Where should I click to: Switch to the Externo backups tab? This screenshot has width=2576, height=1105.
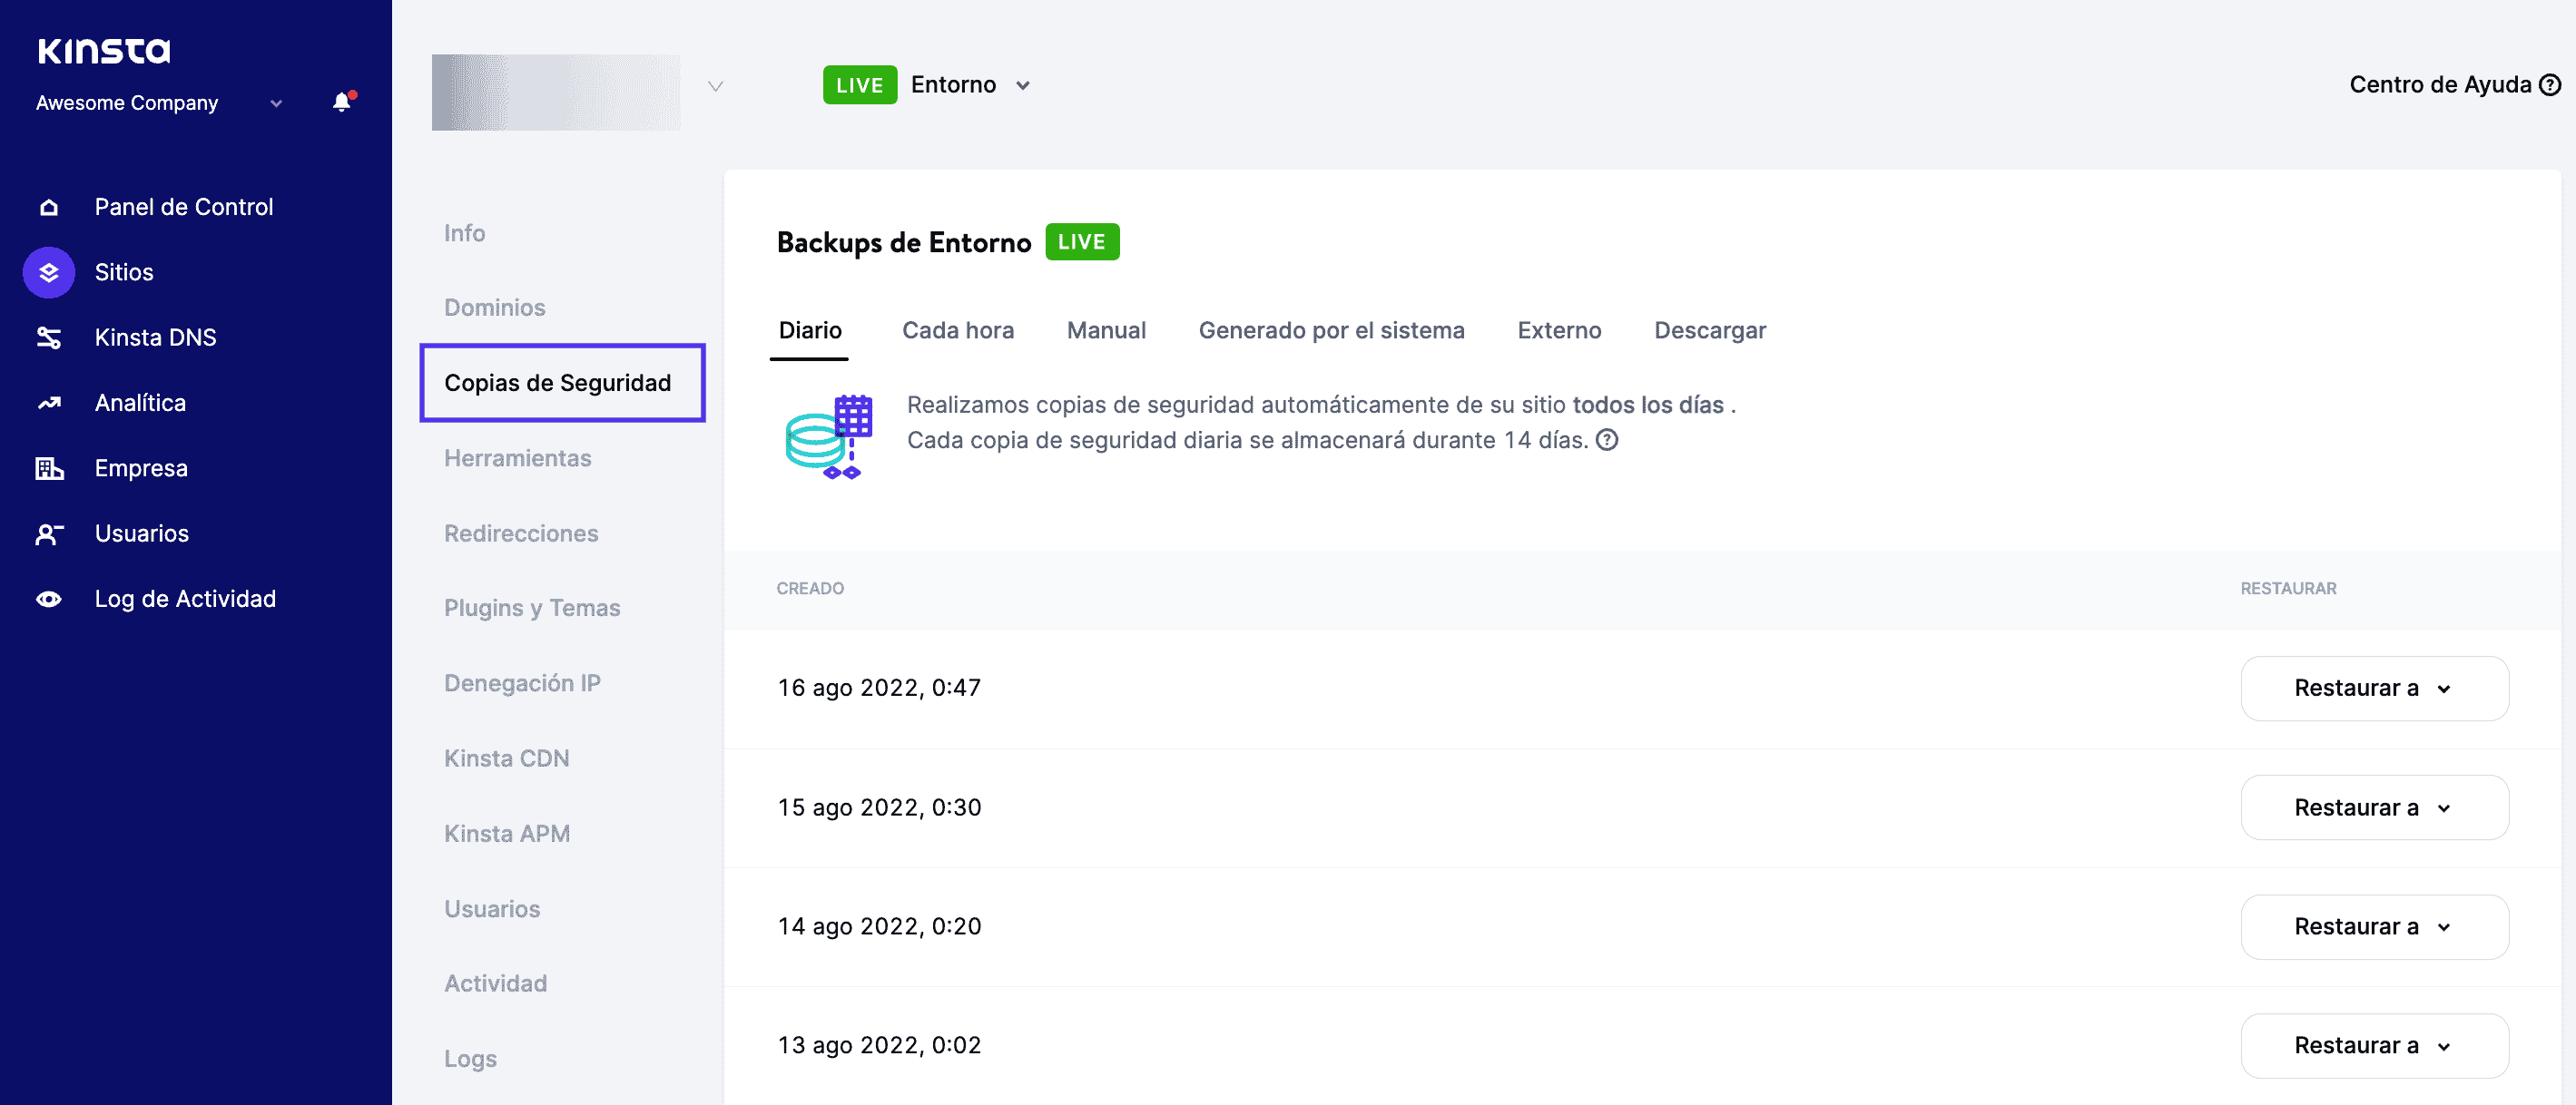pyautogui.click(x=1558, y=329)
